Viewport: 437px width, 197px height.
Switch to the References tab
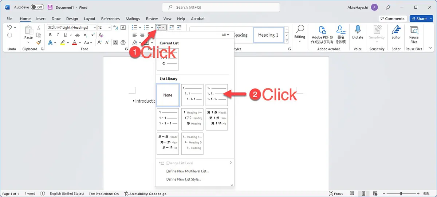[x=110, y=19]
